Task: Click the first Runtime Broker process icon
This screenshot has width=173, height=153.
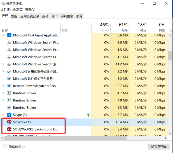Action: (x=9, y=93)
